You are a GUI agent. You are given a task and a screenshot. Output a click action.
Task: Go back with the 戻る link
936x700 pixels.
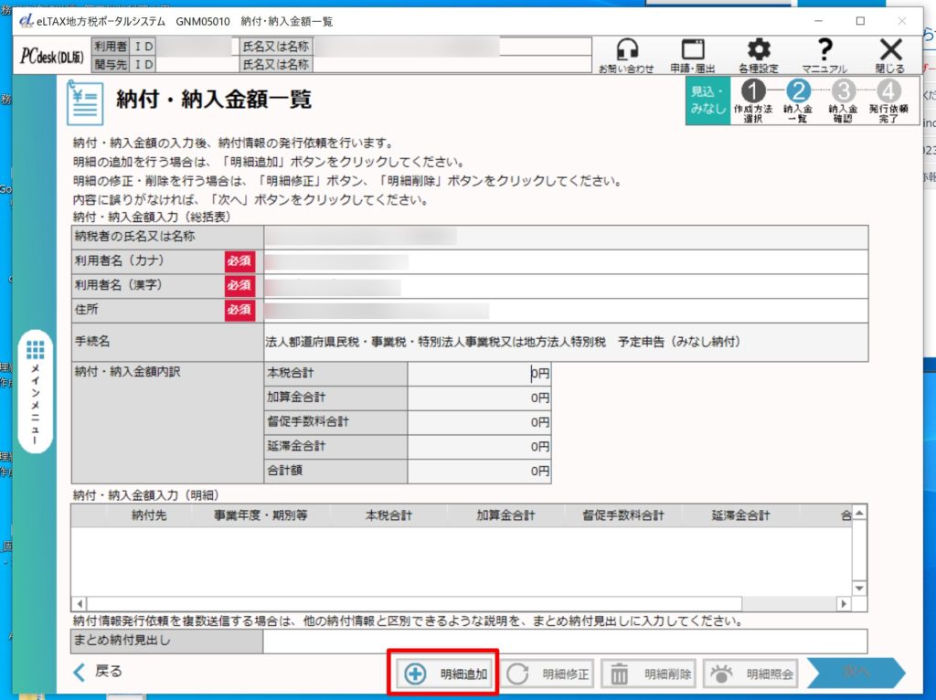pos(97,672)
